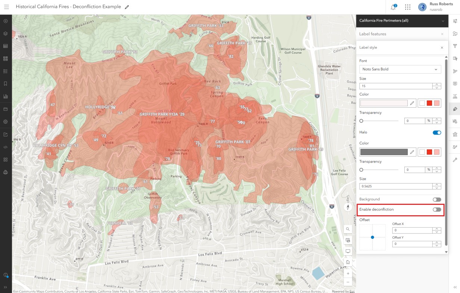Edit the map title with pencil icon
This screenshot has width=460, height=293.
pyautogui.click(x=127, y=7)
